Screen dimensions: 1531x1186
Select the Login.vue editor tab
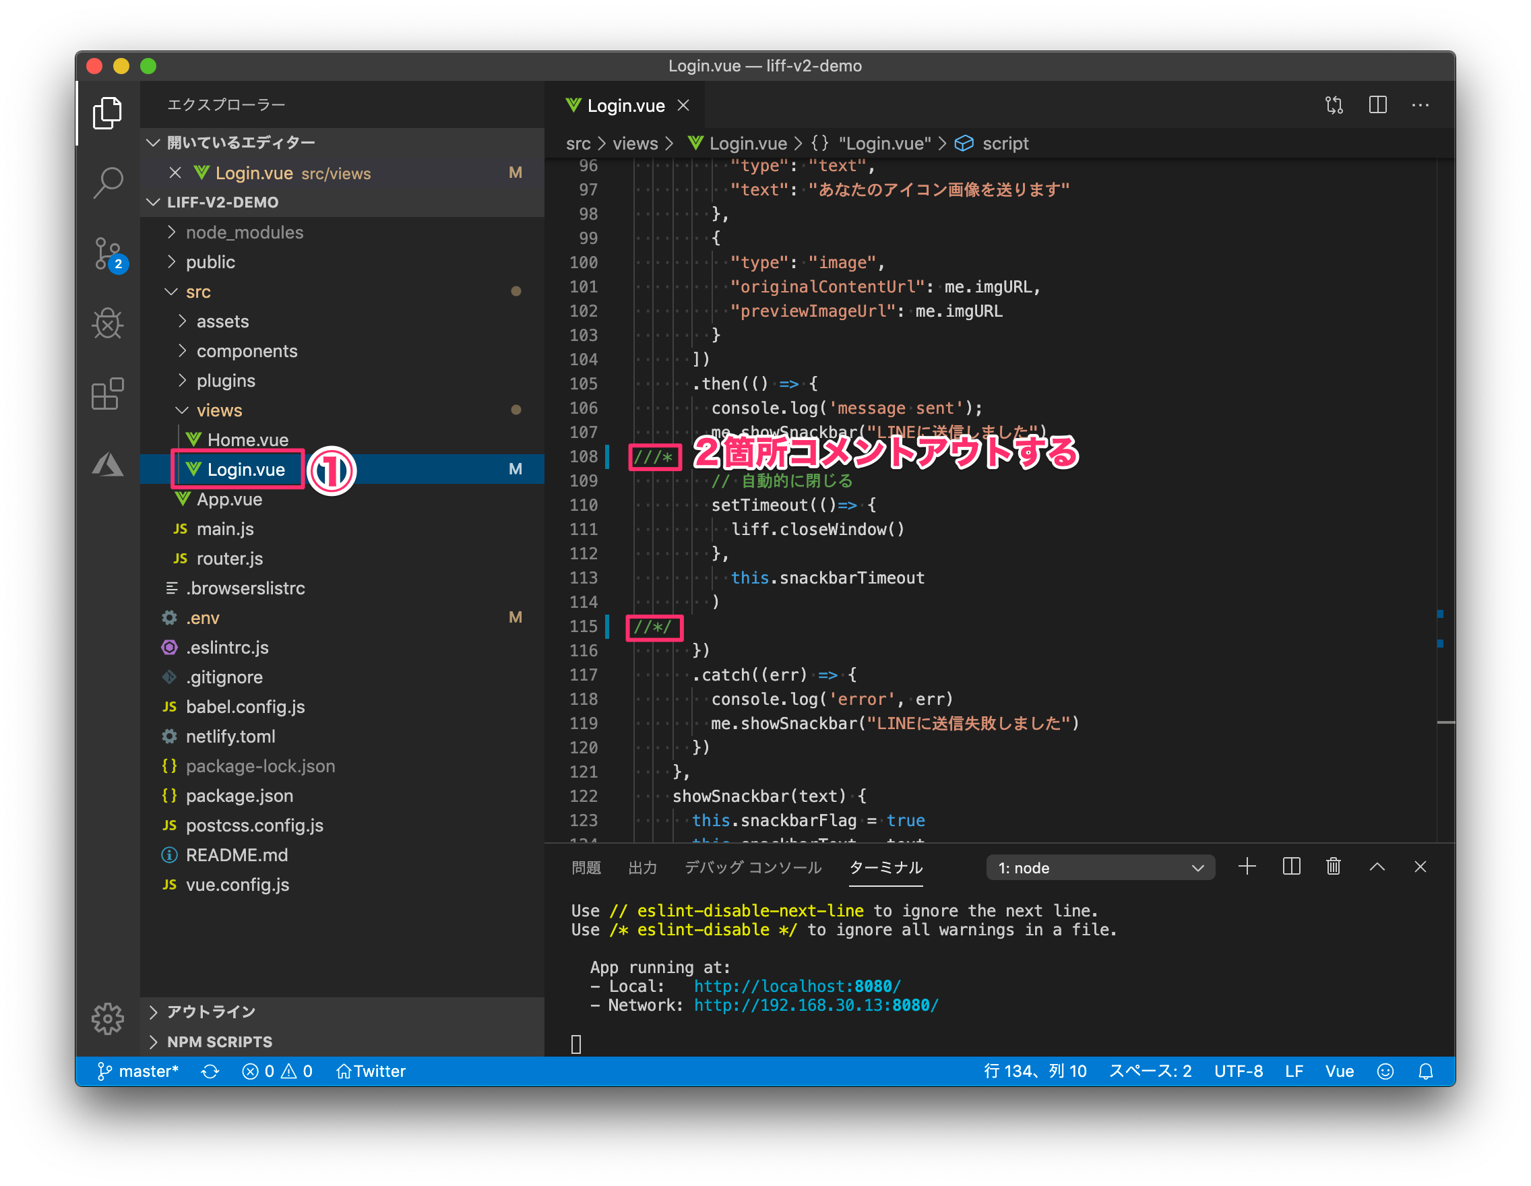tap(625, 105)
